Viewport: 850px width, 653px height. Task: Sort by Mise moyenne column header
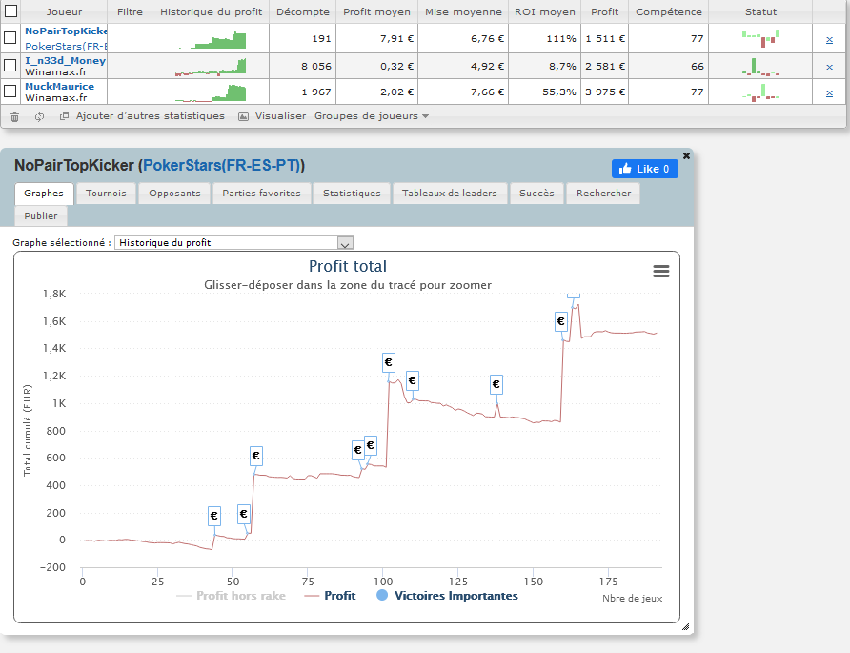tap(463, 12)
